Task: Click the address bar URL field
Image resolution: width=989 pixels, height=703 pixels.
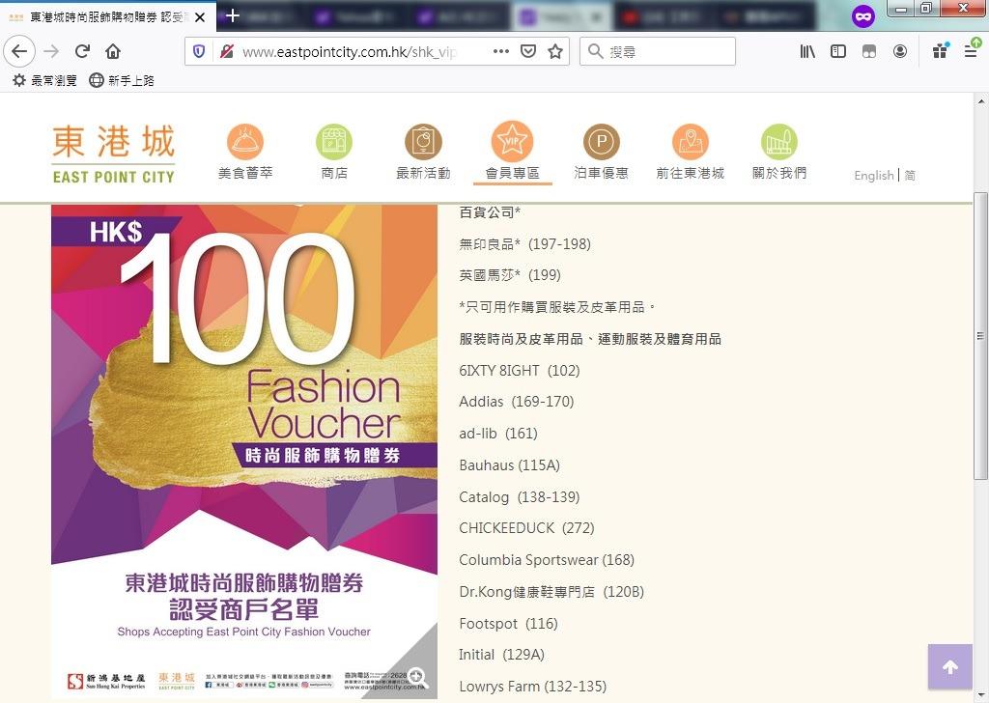Action: pyautogui.click(x=349, y=52)
